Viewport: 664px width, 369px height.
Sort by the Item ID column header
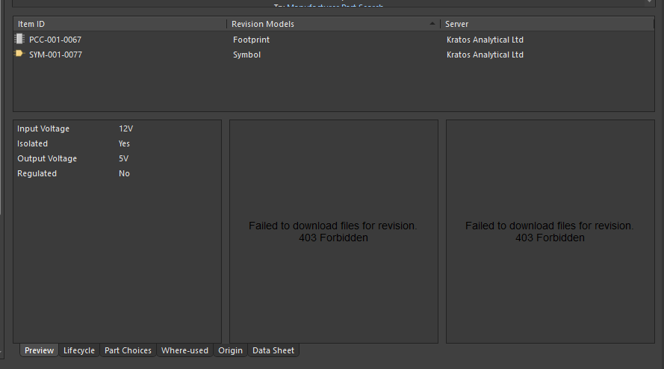point(120,24)
